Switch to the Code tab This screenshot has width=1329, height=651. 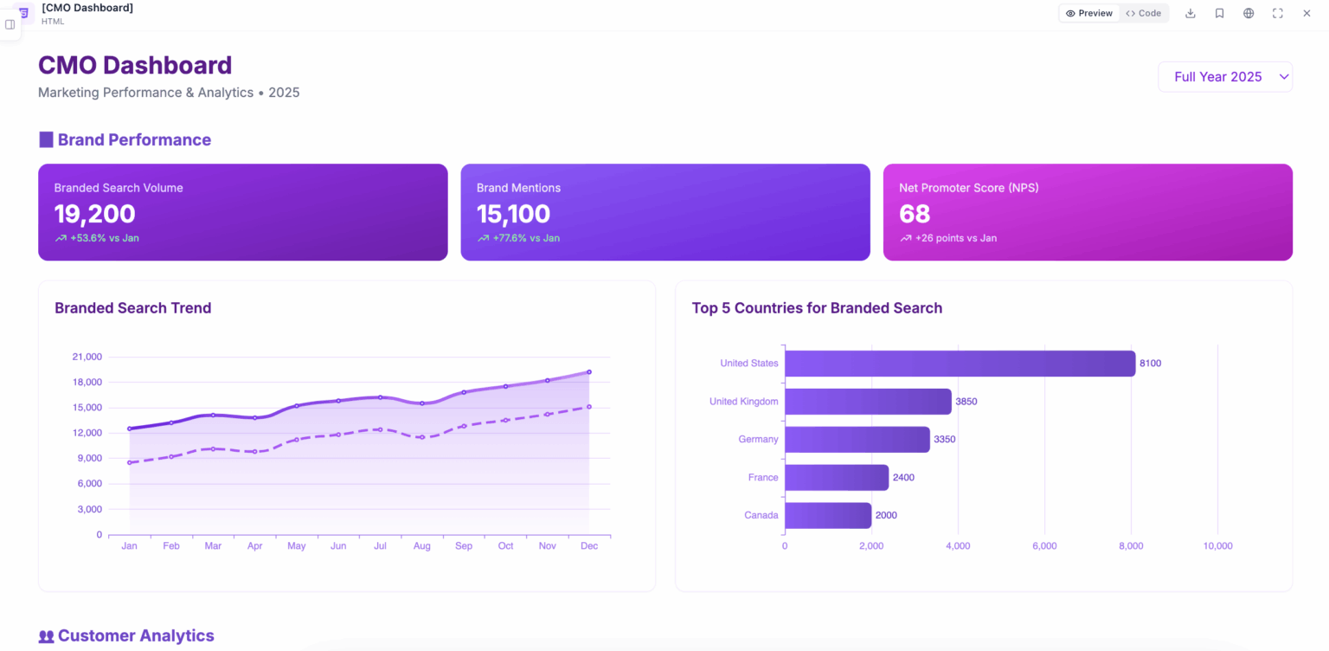(x=1143, y=13)
